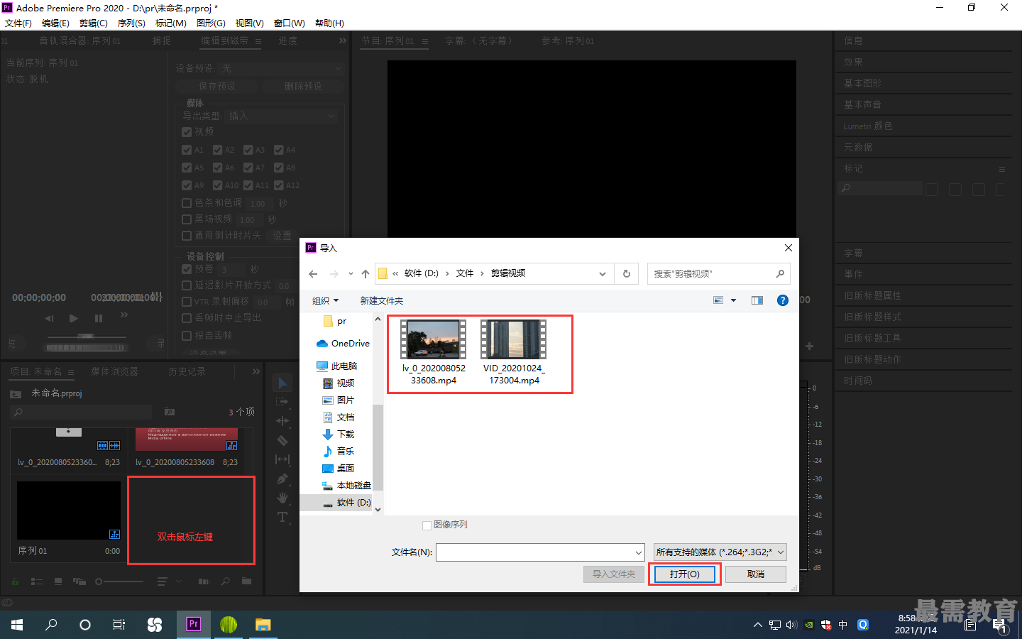Click the create search bin icon

coord(170,412)
